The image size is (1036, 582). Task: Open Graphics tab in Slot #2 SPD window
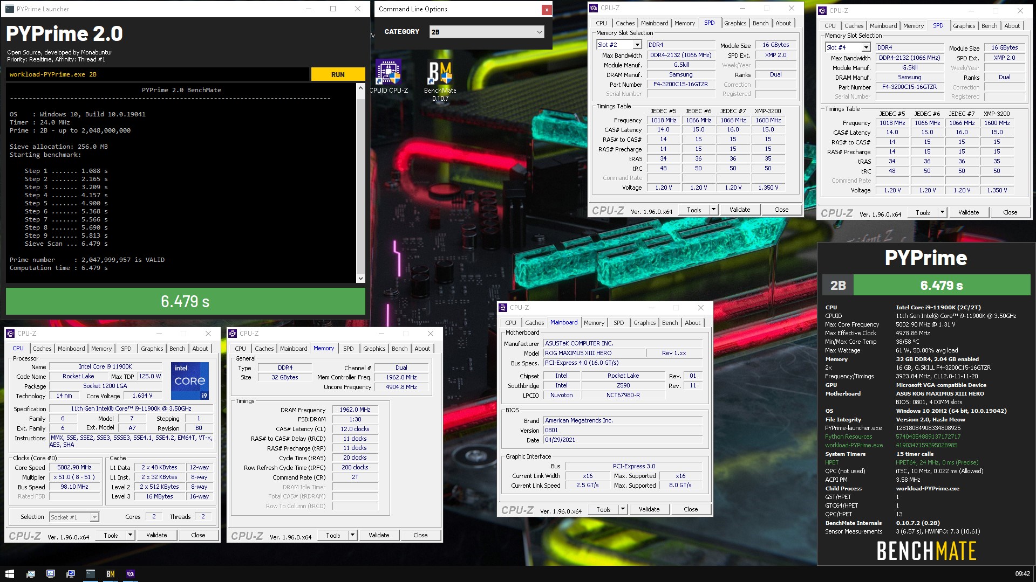click(x=735, y=23)
